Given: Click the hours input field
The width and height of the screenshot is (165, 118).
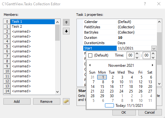Looking at the screenshot, I should 130,55.
